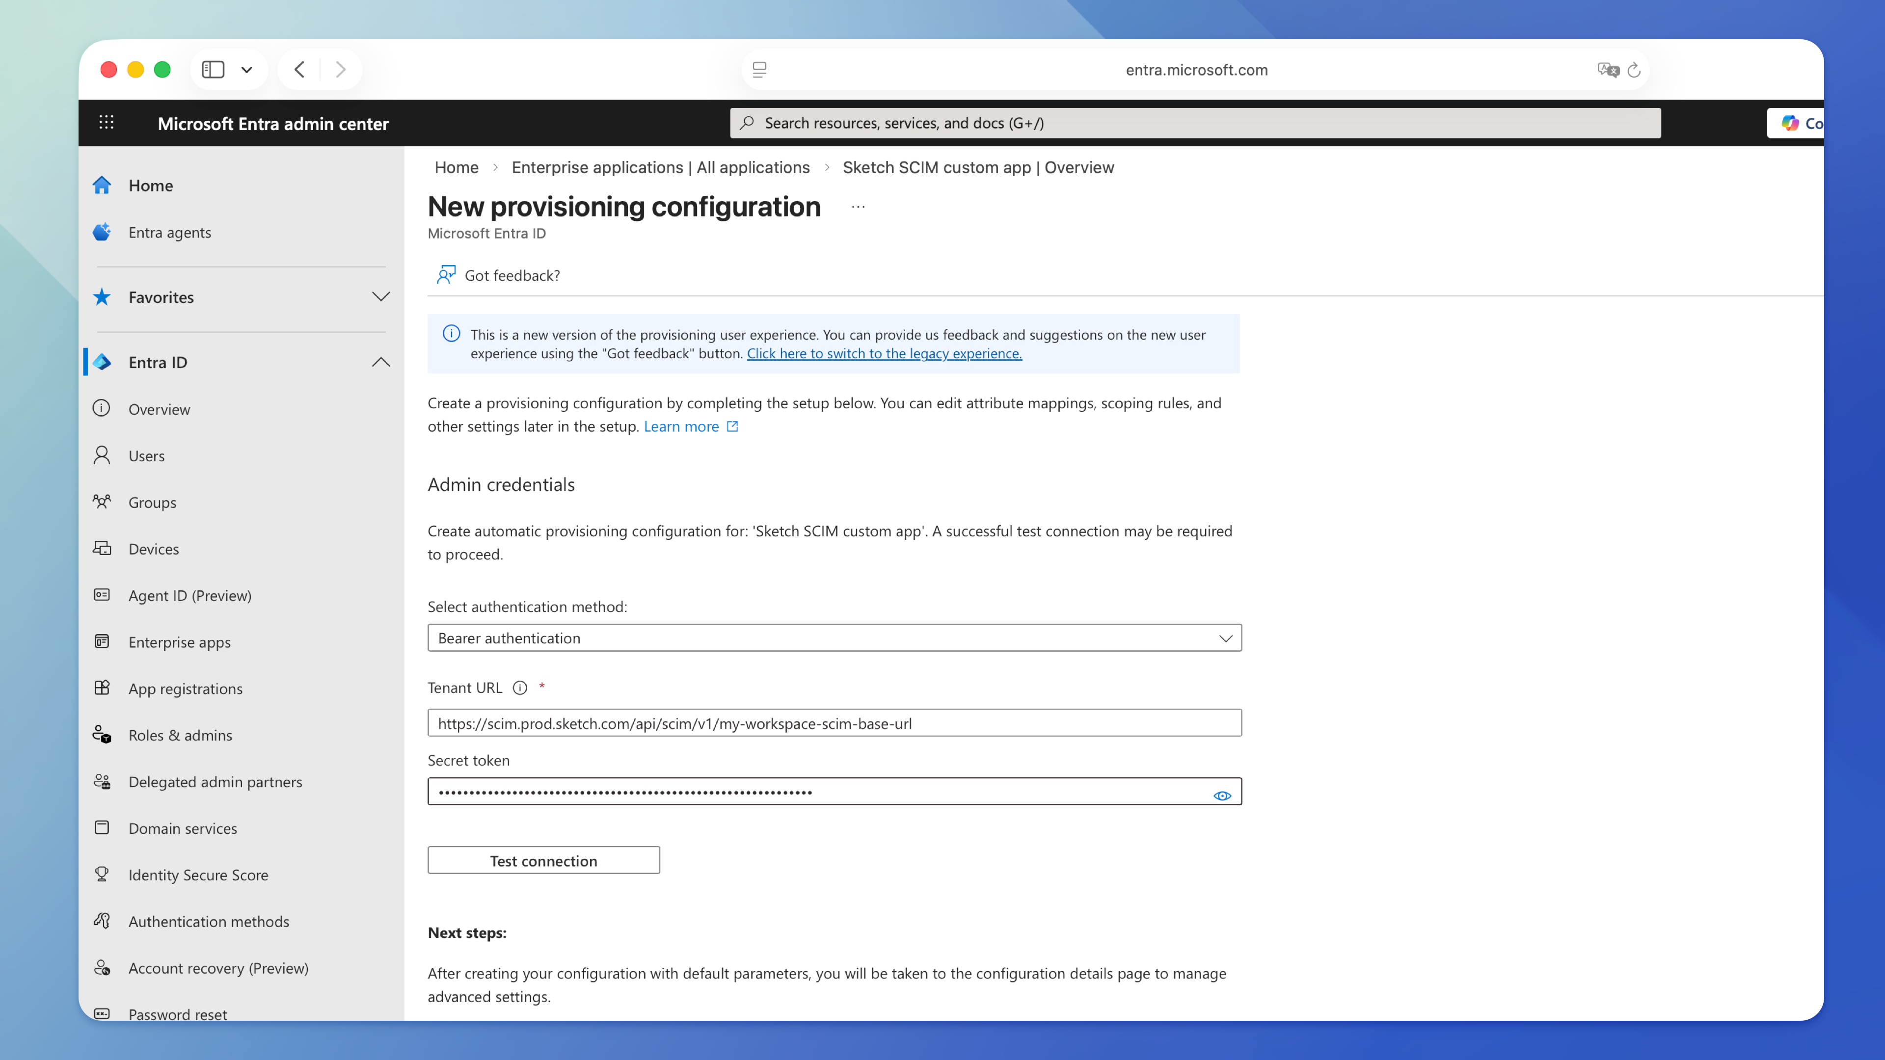The width and height of the screenshot is (1885, 1060).
Task: Click the Got feedback? button text
Action: point(512,275)
